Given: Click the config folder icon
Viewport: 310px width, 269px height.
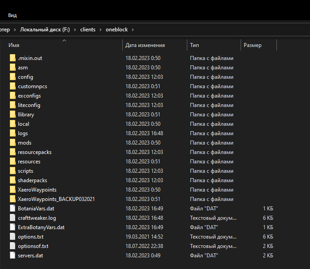Looking at the screenshot, I should tap(13, 77).
